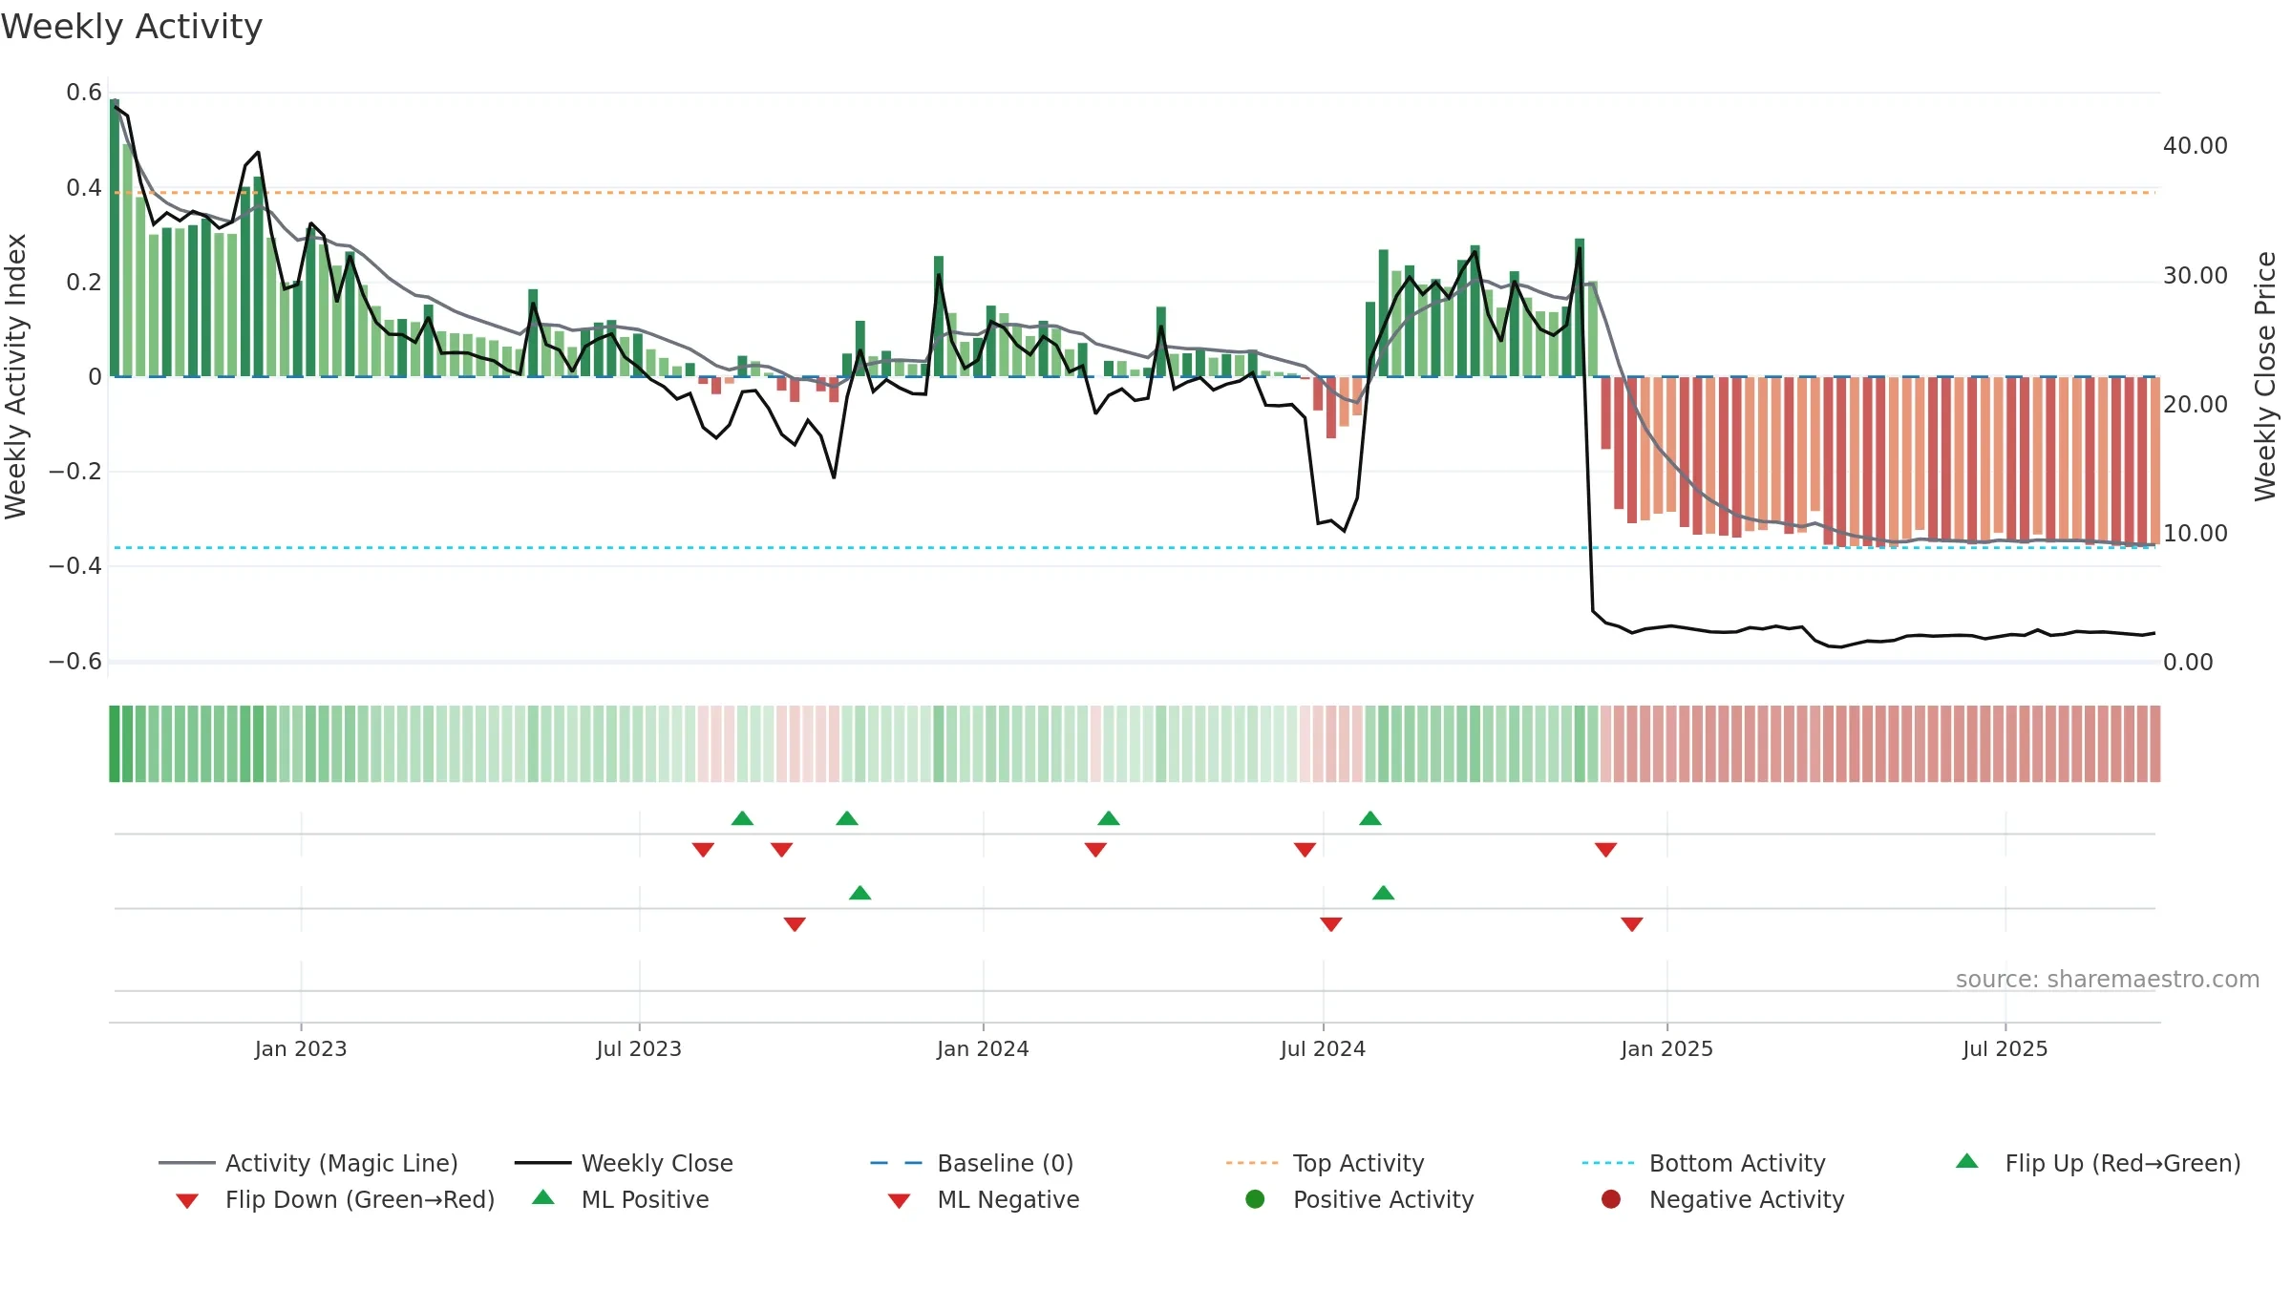Viewport: 2292px width, 1289px height.
Task: Select the earliest Flip Down marker after Jul 2023
Action: (703, 850)
